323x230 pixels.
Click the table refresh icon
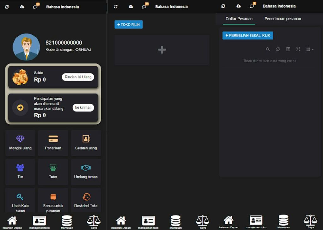pos(278,49)
